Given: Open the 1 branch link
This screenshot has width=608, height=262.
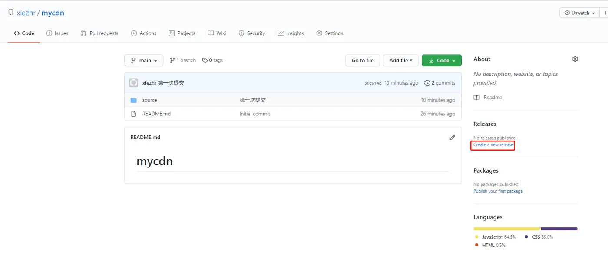Looking at the screenshot, I should coord(182,60).
